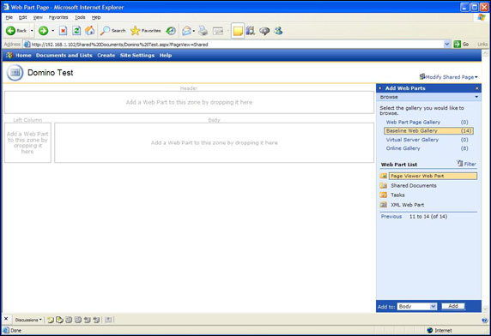Select Virtual Server Gallery
The image size is (491, 336).
(x=412, y=140)
